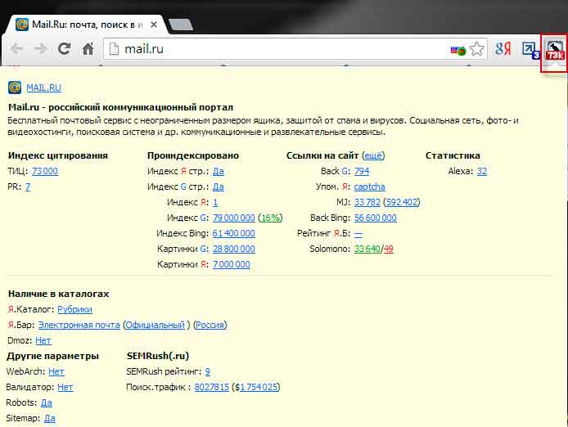Click the captcha link

pyautogui.click(x=369, y=187)
